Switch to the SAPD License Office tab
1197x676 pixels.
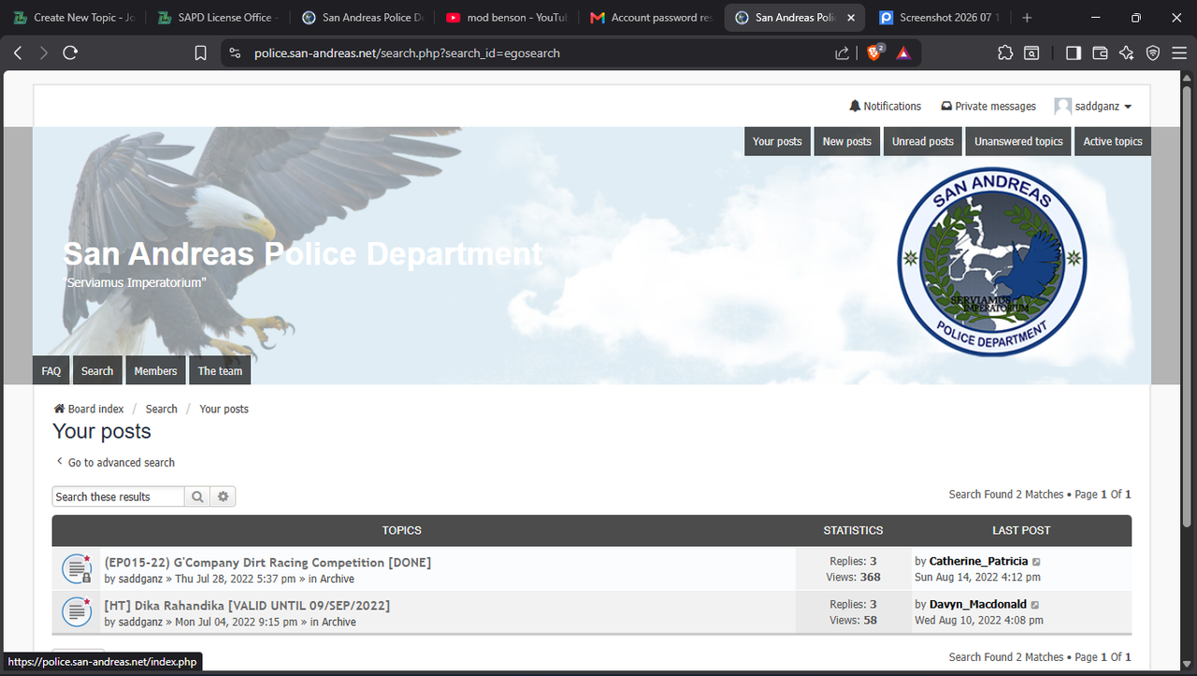click(x=217, y=18)
